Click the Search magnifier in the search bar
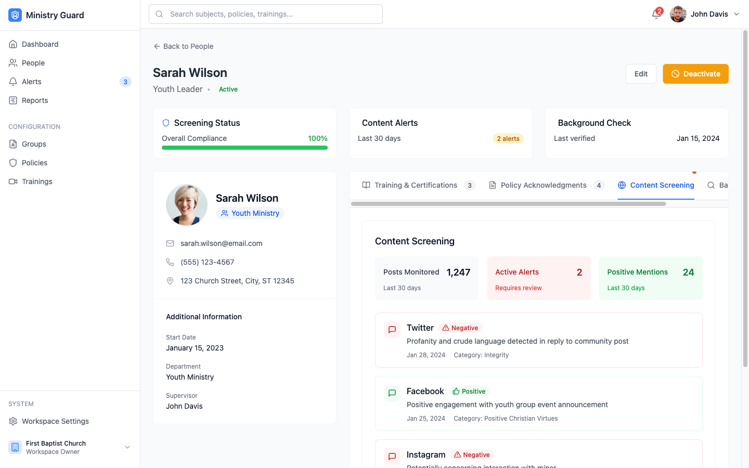Image resolution: width=749 pixels, height=468 pixels. coord(159,14)
